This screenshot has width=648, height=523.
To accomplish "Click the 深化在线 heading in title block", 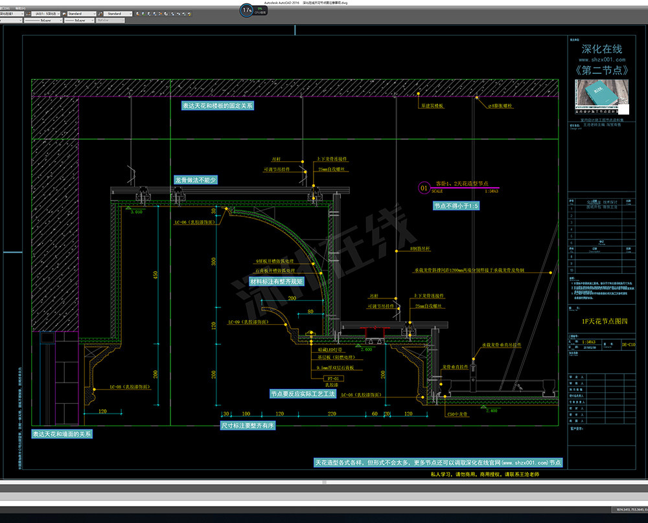I will click(x=602, y=49).
